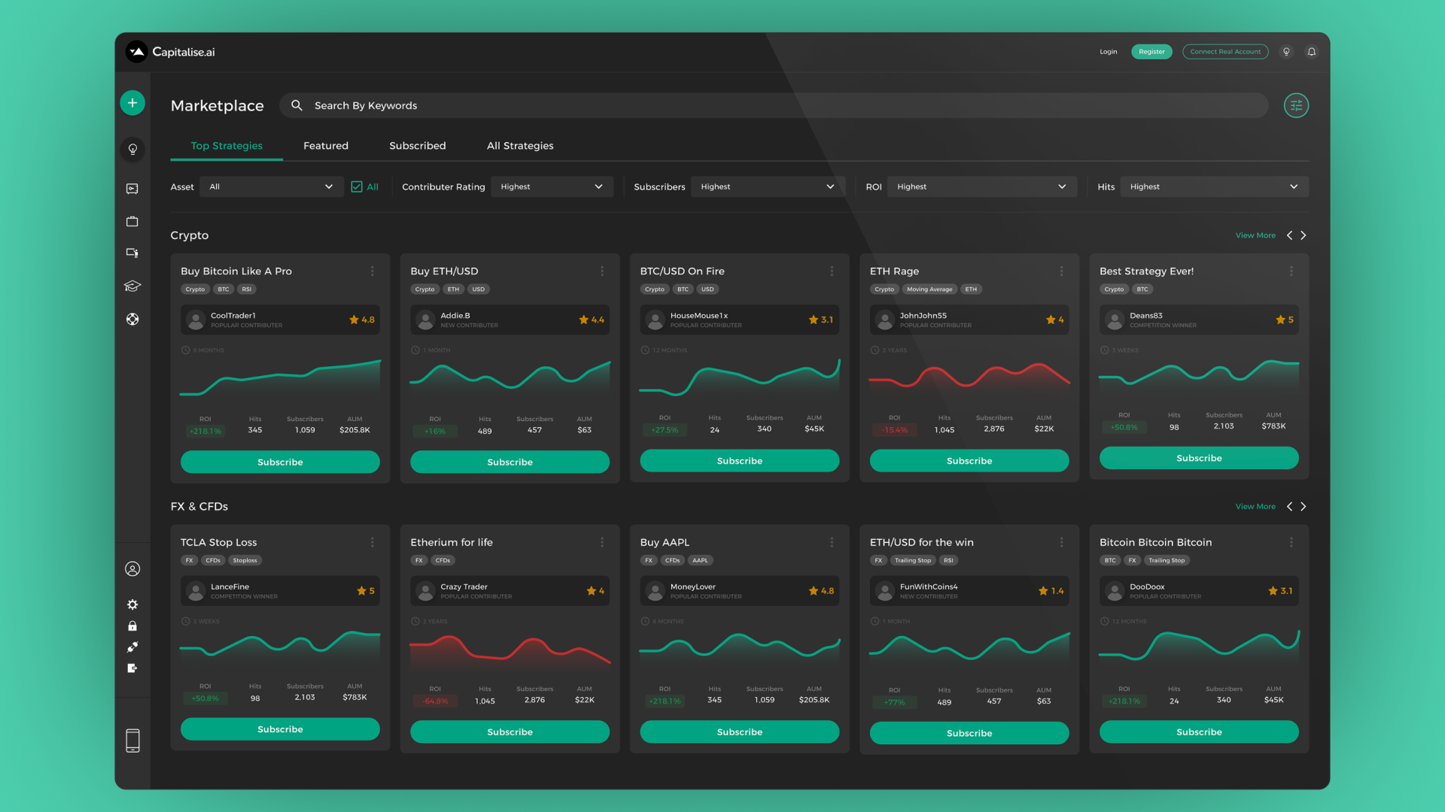The image size is (1445, 812).
Task: Click the filter sliders icon beside search bar
Action: click(x=1296, y=105)
